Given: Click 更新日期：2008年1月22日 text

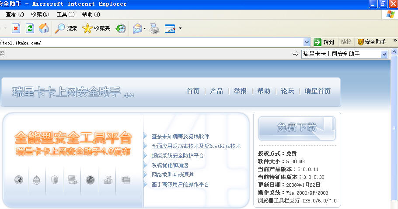Looking at the screenshot, I should [289, 185].
